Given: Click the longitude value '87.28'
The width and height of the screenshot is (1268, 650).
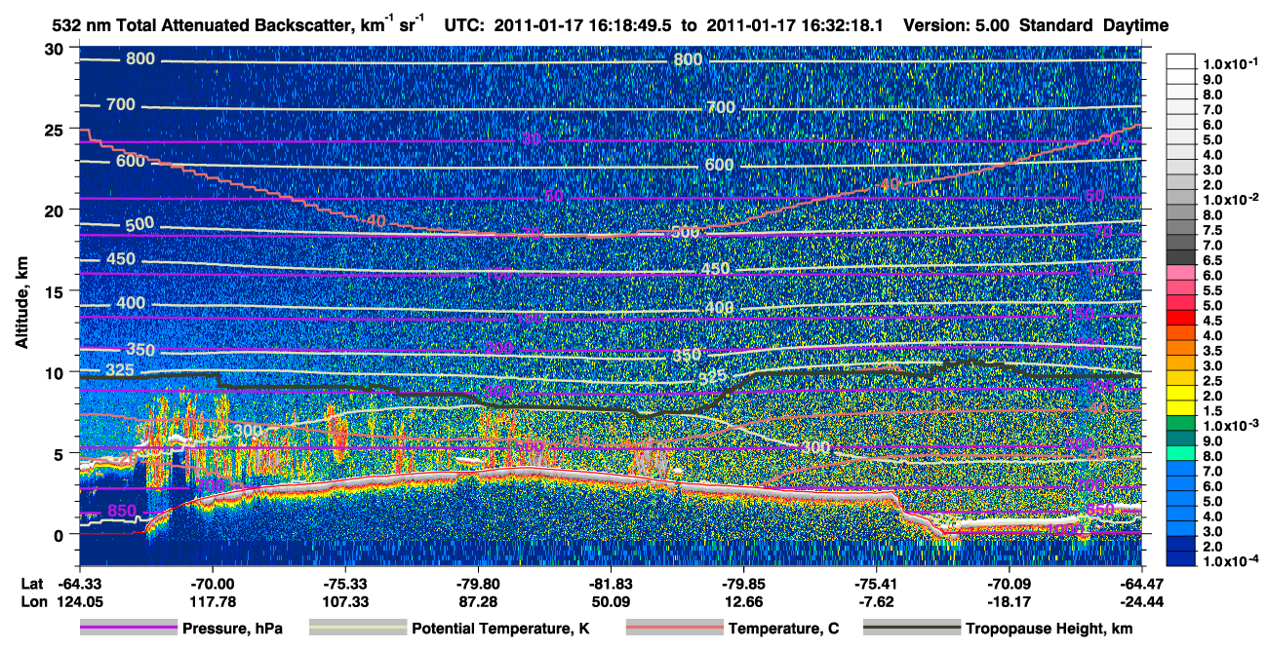Looking at the screenshot, I should click(x=478, y=600).
